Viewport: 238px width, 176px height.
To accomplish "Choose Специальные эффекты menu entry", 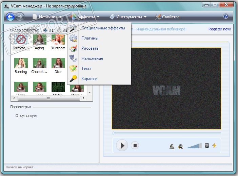I will coord(99,28).
